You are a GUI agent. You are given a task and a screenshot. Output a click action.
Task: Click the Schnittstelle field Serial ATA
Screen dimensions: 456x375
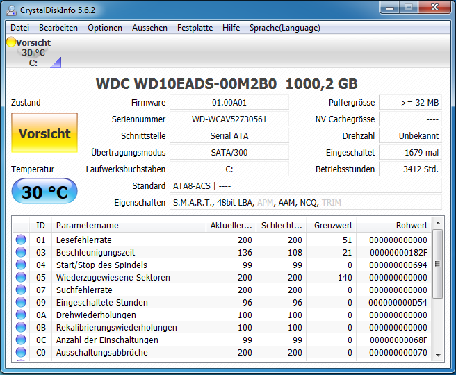[229, 135]
